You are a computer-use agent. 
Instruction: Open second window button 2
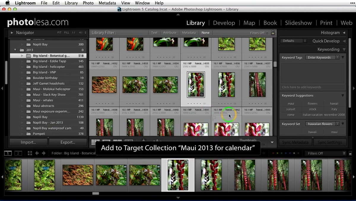(x=18, y=153)
